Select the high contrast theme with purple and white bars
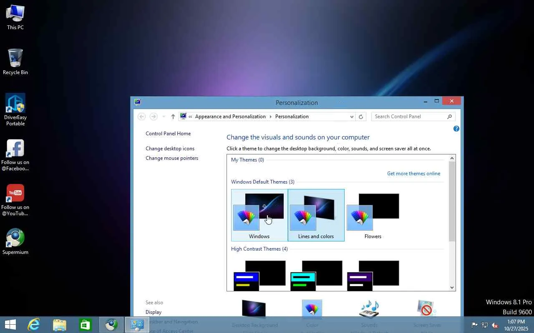 coord(373,275)
